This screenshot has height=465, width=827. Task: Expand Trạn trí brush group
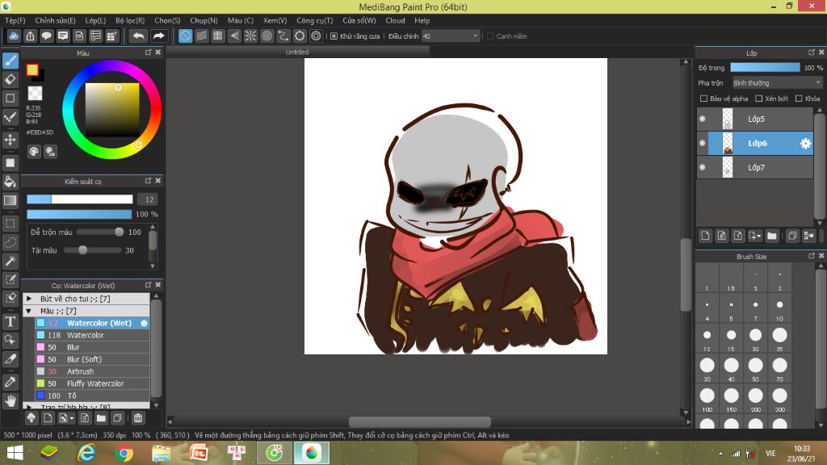tap(29, 407)
